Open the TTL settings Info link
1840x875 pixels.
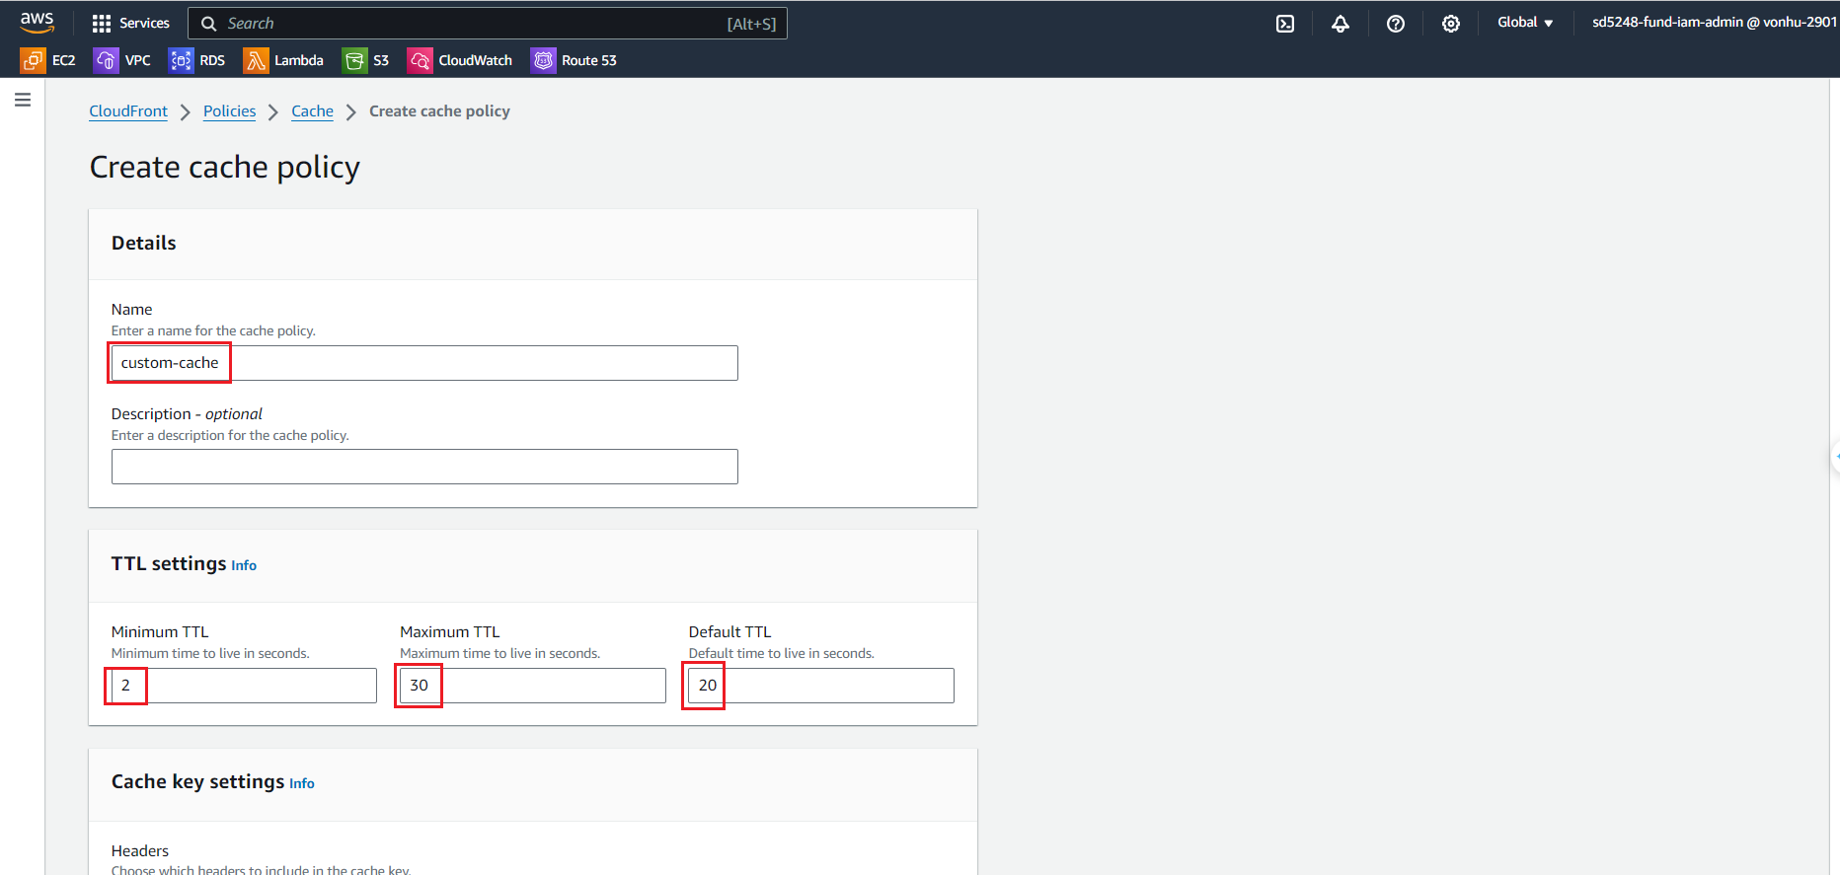click(244, 565)
